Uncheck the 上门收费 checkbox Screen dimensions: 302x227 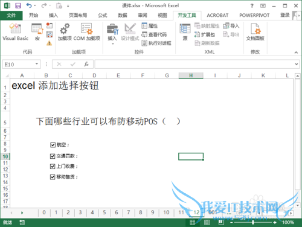(x=53, y=167)
